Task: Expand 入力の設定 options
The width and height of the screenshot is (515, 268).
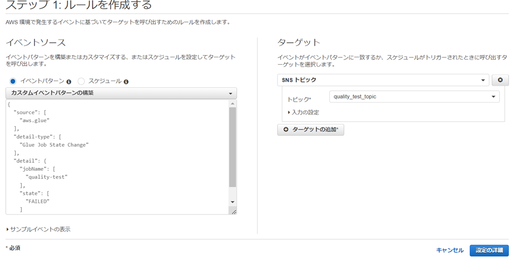Action: 303,112
